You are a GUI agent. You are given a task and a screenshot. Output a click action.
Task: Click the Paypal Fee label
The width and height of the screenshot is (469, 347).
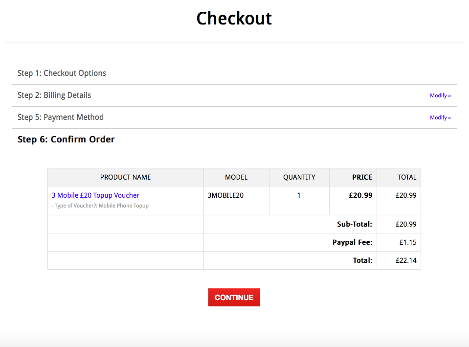pyautogui.click(x=352, y=242)
